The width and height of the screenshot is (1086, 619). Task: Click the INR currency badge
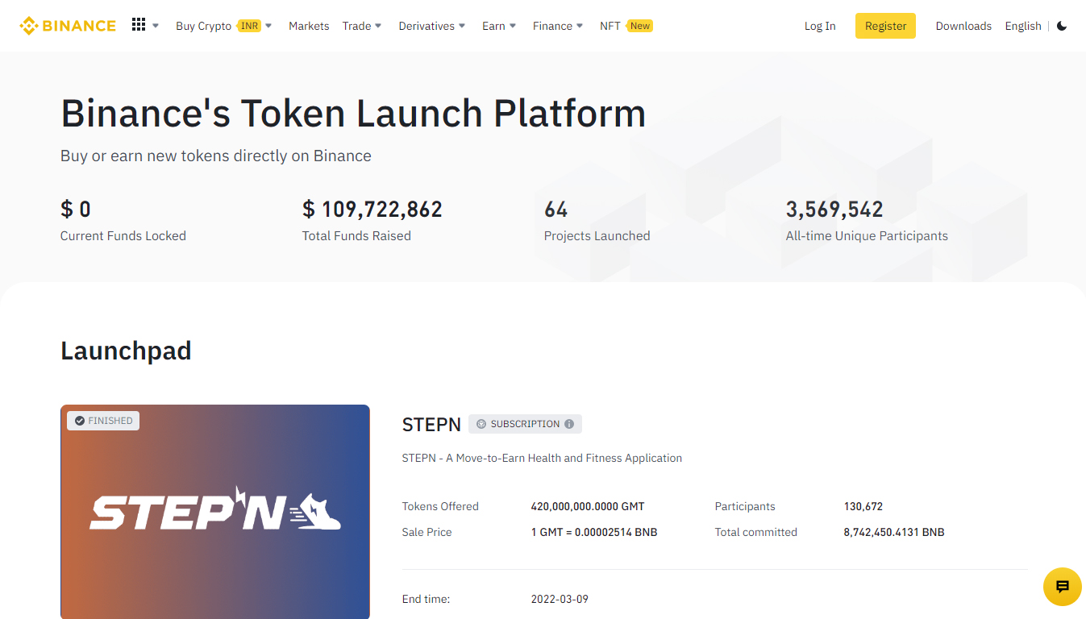(x=250, y=26)
